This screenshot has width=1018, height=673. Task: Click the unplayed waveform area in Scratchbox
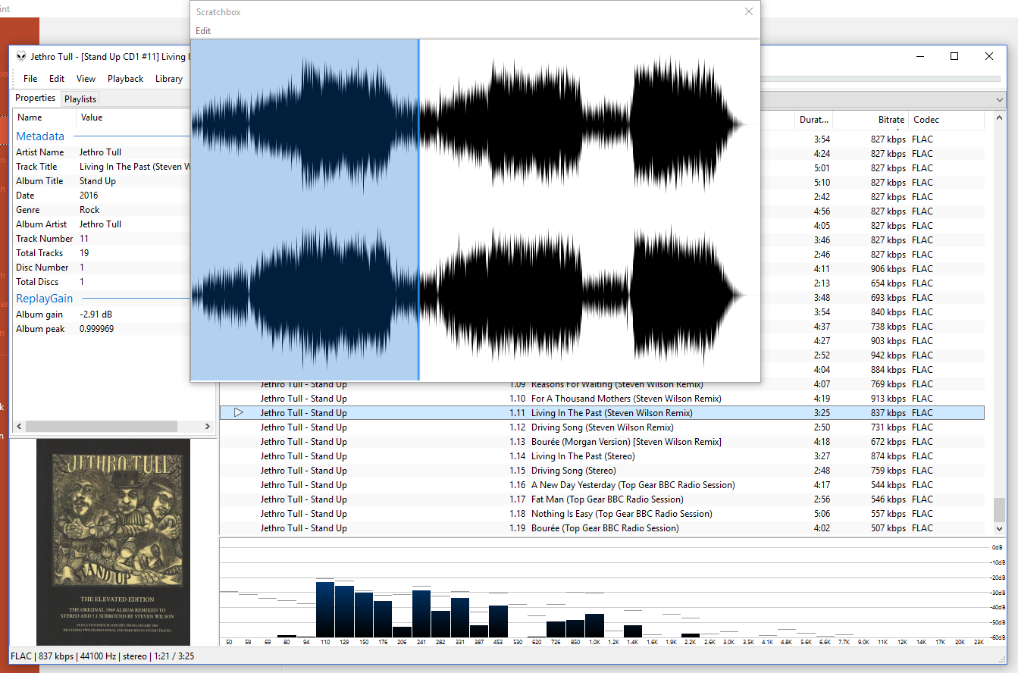[x=589, y=209]
